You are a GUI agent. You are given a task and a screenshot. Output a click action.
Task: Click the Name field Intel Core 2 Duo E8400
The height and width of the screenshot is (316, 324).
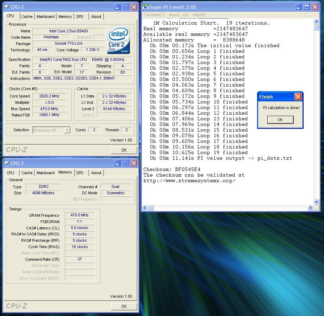[69, 31]
